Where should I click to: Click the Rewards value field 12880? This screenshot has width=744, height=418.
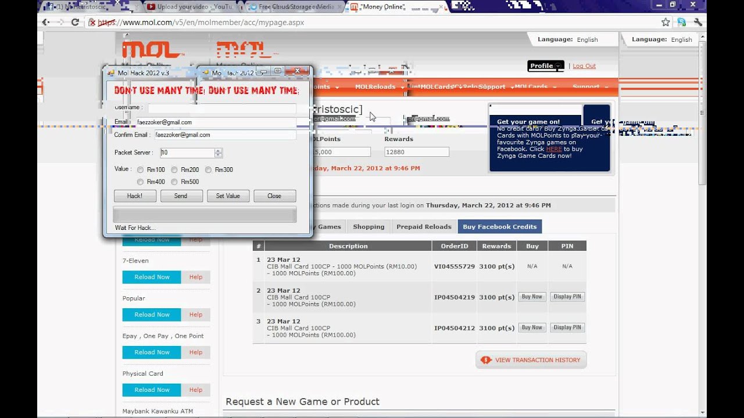[417, 152]
